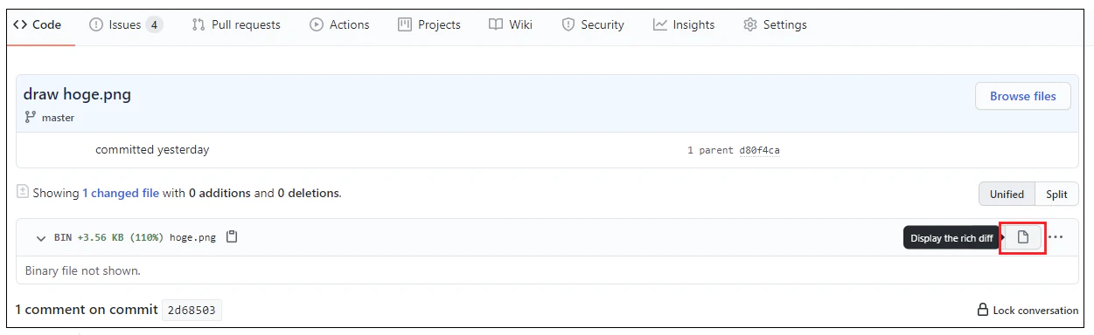View the Insights tab

(684, 24)
